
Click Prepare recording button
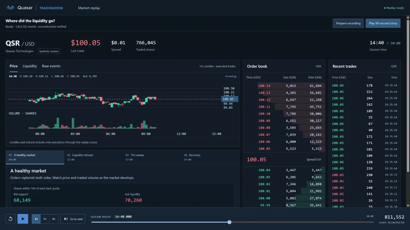pos(348,23)
